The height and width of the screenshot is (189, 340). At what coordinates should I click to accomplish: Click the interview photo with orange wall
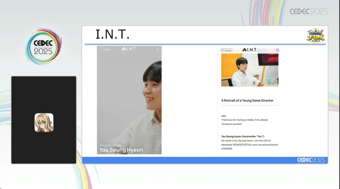(250, 70)
